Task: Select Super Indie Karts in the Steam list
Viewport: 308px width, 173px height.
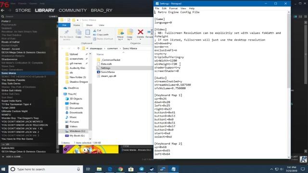Action: pos(12,101)
